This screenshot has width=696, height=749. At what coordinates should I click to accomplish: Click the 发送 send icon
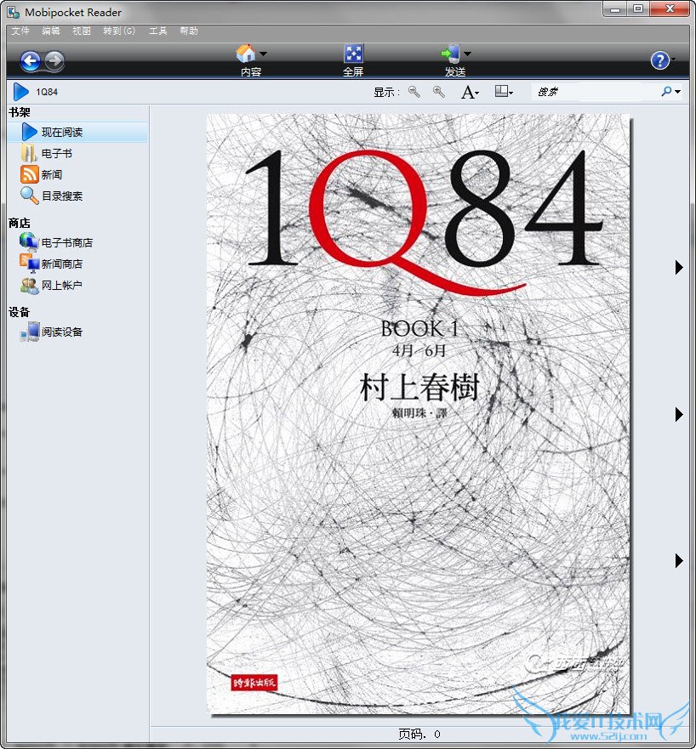tap(451, 54)
